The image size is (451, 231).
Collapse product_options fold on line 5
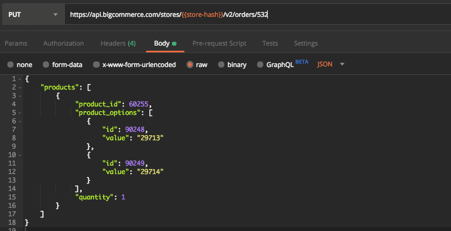(20, 113)
